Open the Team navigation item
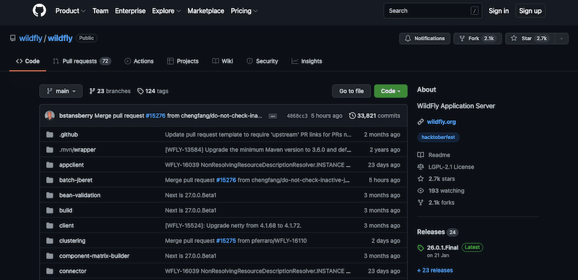 point(100,11)
